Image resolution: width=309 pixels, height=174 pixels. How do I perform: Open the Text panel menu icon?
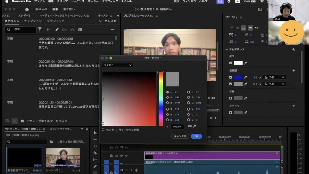[x=111, y=16]
